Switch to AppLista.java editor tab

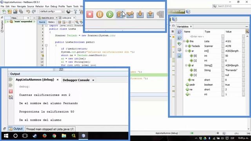(x=47, y=18)
